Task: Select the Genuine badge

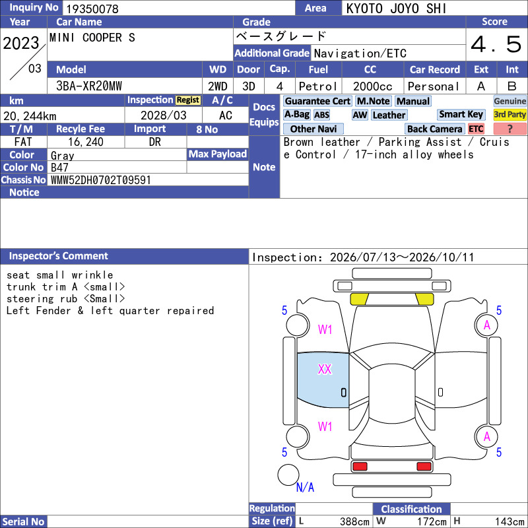Action: [510, 101]
